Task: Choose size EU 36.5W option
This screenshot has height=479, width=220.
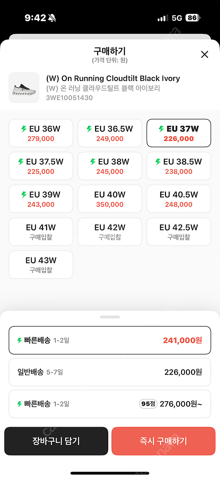Action: pyautogui.click(x=110, y=133)
